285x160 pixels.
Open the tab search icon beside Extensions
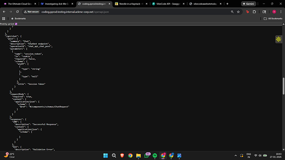[x=264, y=12]
